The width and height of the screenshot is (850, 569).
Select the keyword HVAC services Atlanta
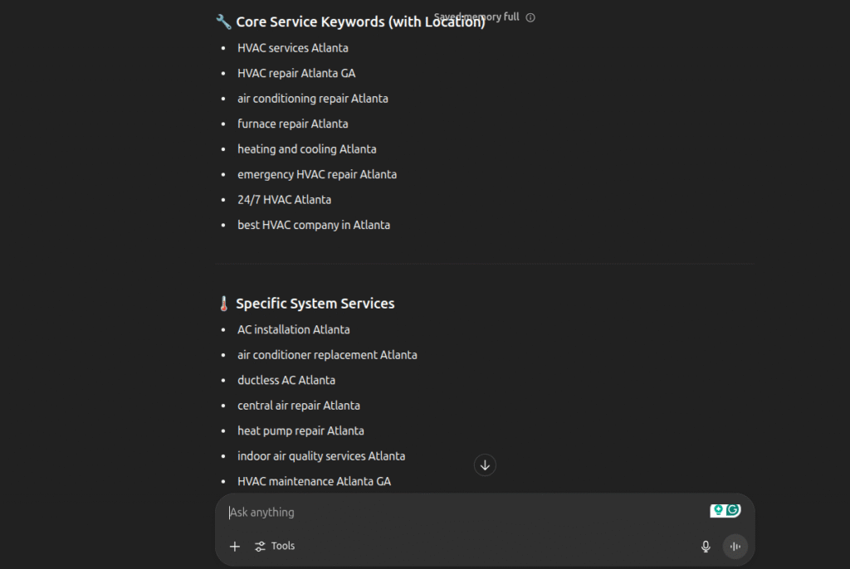tap(292, 47)
